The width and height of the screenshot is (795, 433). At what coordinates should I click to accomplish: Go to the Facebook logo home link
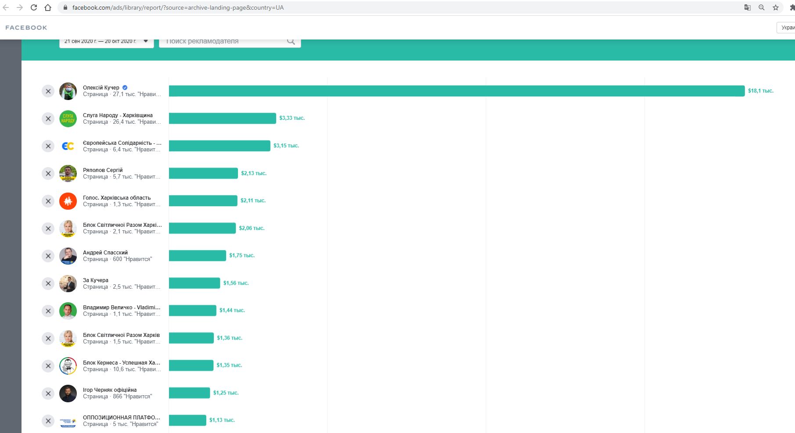coord(26,28)
